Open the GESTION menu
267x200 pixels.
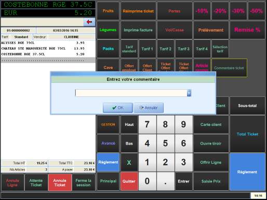(x=108, y=124)
